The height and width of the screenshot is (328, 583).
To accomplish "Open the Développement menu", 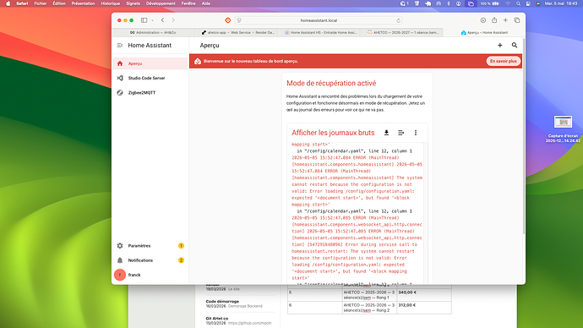I will point(161,3).
